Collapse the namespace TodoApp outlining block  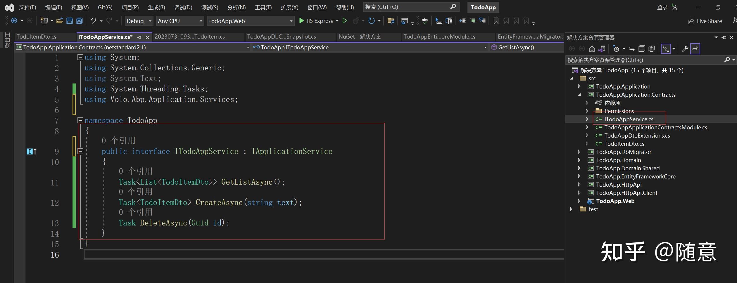click(80, 120)
